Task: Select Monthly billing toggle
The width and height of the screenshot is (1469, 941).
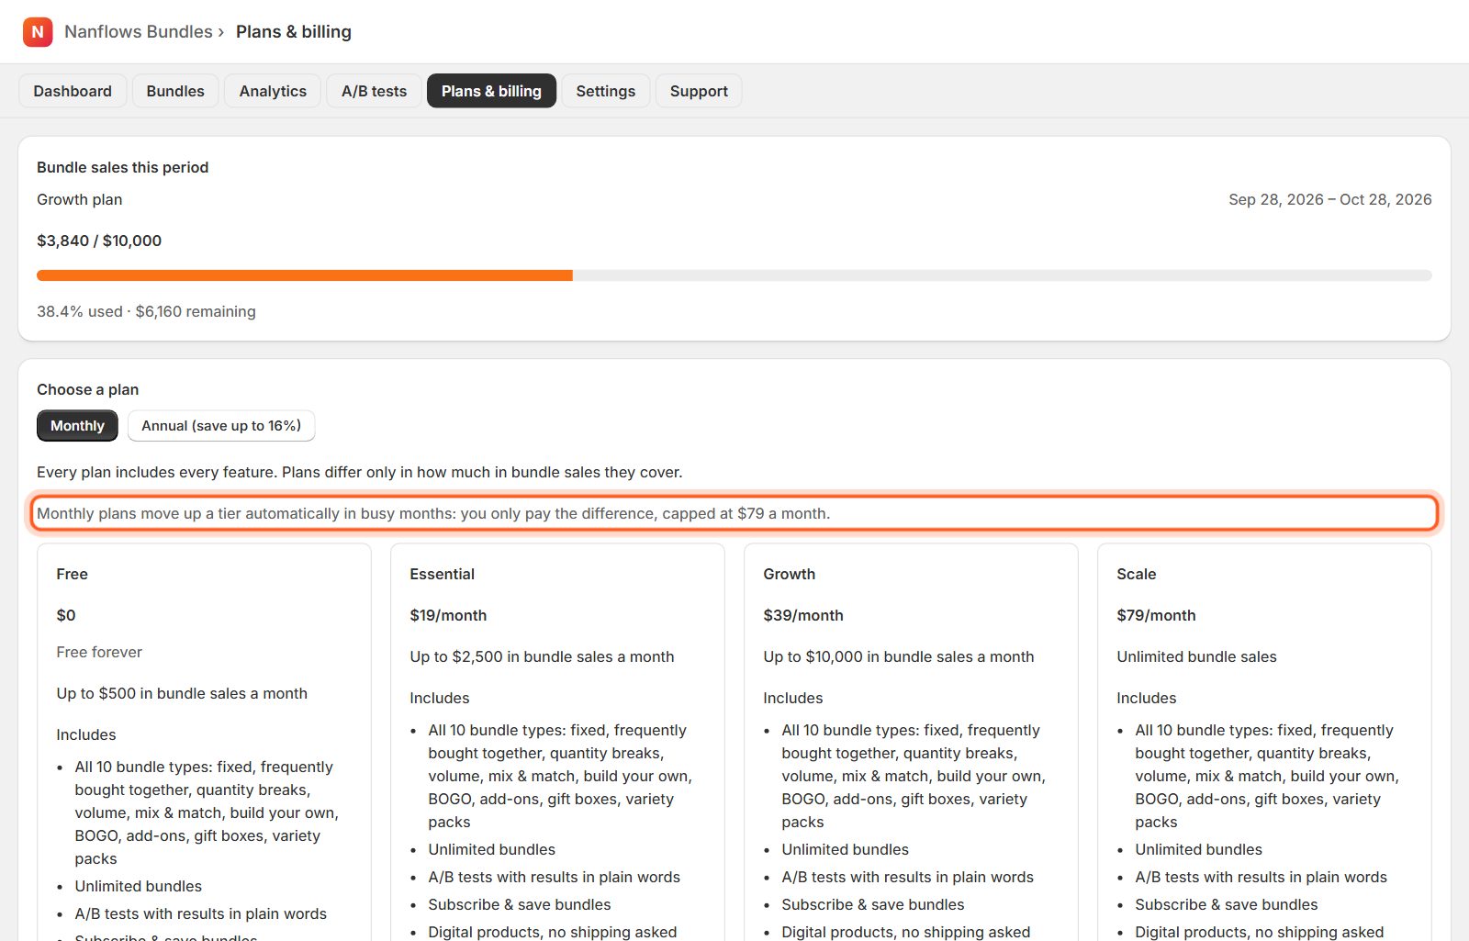Action: pyautogui.click(x=77, y=426)
